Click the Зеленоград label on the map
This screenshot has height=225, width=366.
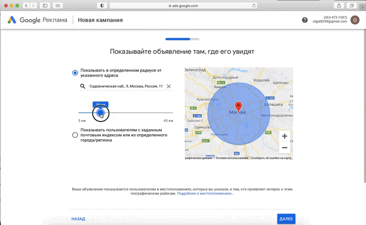pyautogui.click(x=195, y=70)
